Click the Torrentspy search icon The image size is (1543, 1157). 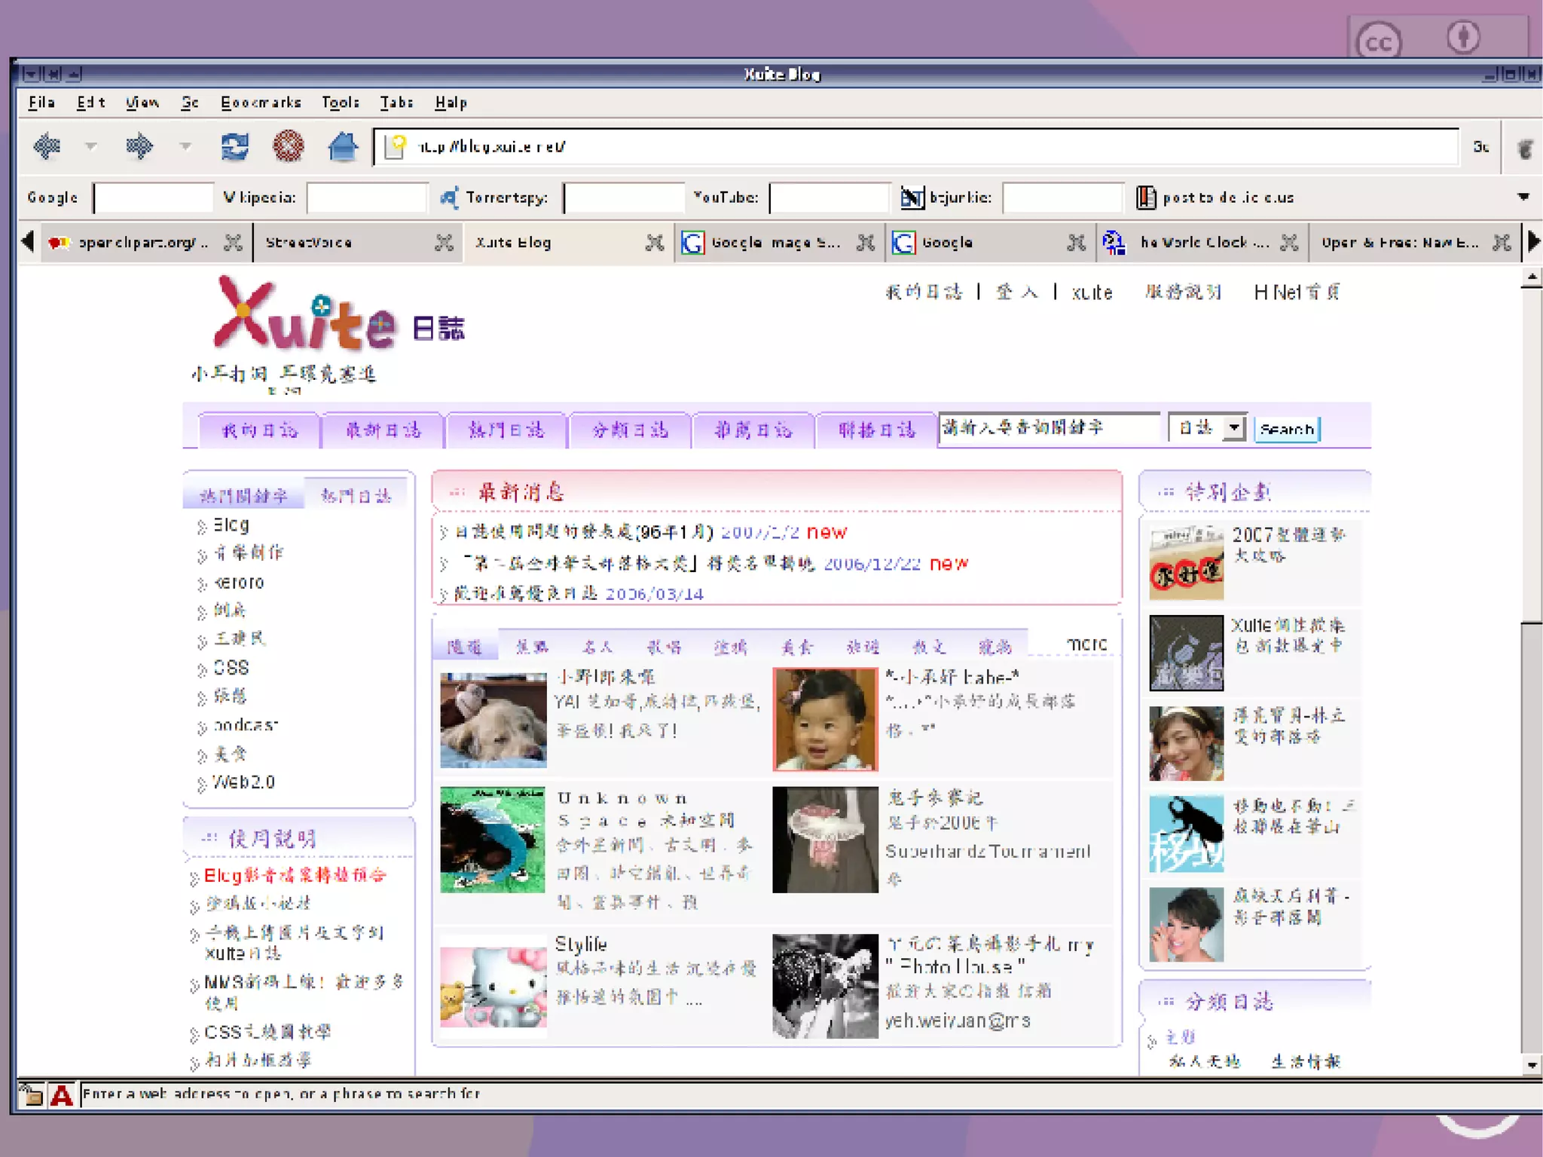click(x=449, y=197)
